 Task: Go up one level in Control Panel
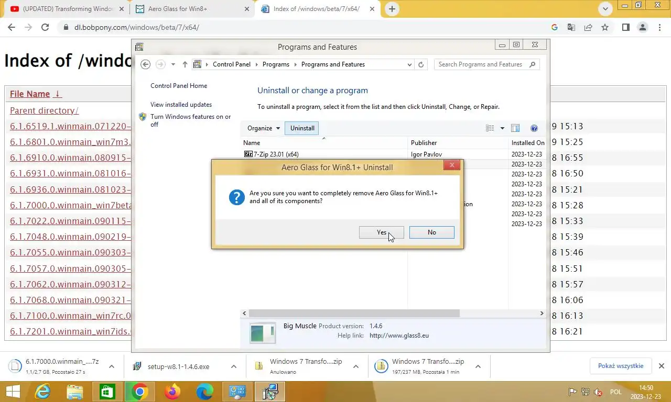185,64
